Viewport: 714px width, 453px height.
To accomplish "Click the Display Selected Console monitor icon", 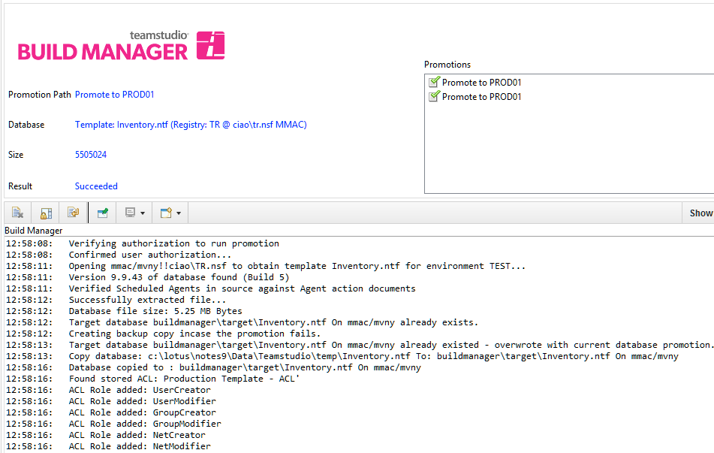I will (x=130, y=213).
